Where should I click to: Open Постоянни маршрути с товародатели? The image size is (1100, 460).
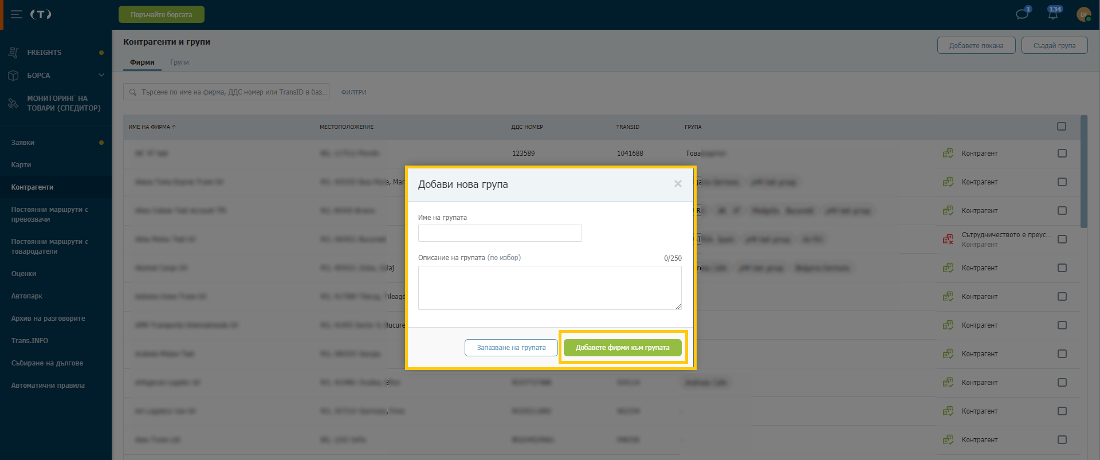point(50,246)
